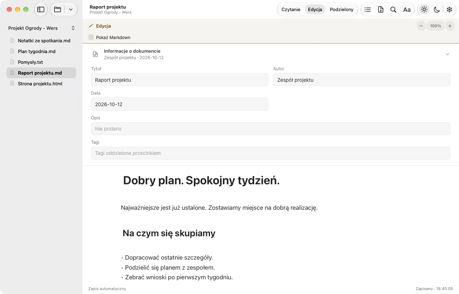Viewport: 459px width, 294px height.
Task: Select Raport projektu.md in the sidebar
Action: (41, 73)
